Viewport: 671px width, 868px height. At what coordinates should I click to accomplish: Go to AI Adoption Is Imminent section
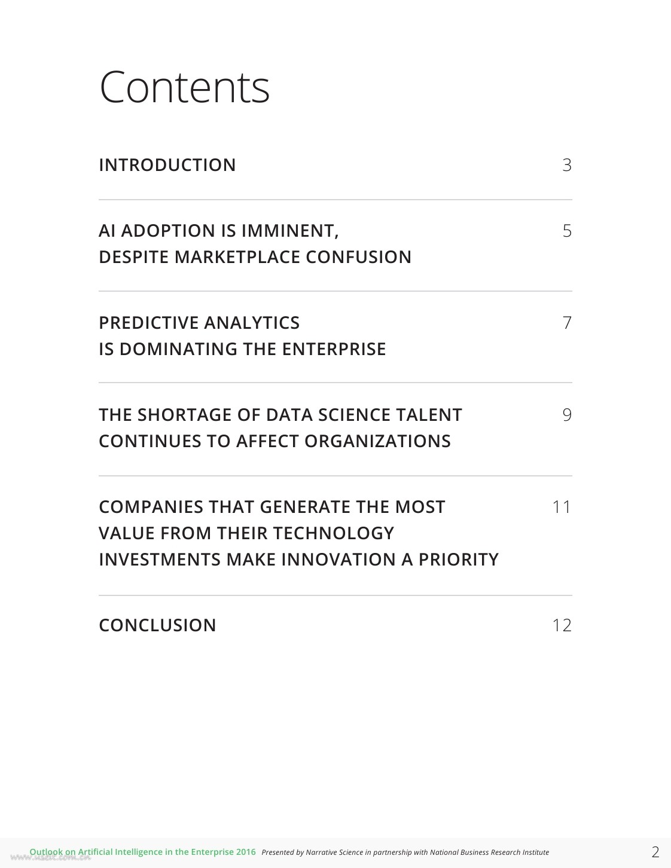[255, 244]
